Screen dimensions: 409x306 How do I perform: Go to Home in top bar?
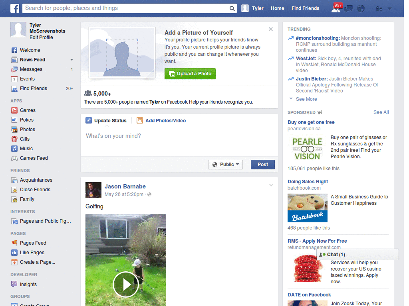click(x=277, y=8)
